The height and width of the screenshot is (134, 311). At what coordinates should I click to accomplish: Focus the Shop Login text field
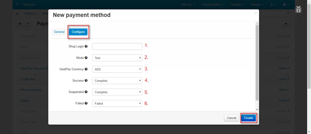117,46
